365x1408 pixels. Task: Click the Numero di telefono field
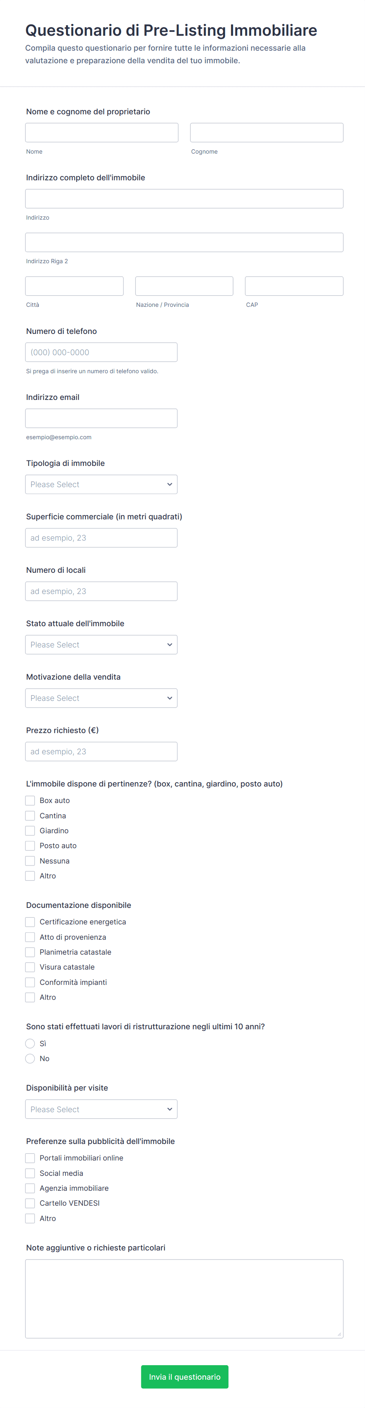(x=101, y=352)
